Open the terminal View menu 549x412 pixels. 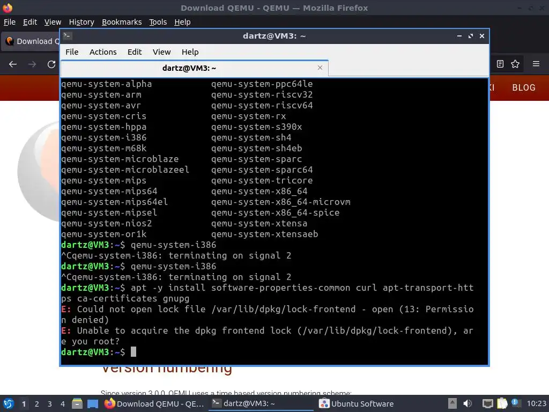[161, 52]
